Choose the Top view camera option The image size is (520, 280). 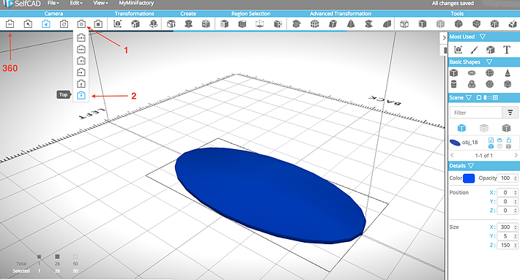81,95
